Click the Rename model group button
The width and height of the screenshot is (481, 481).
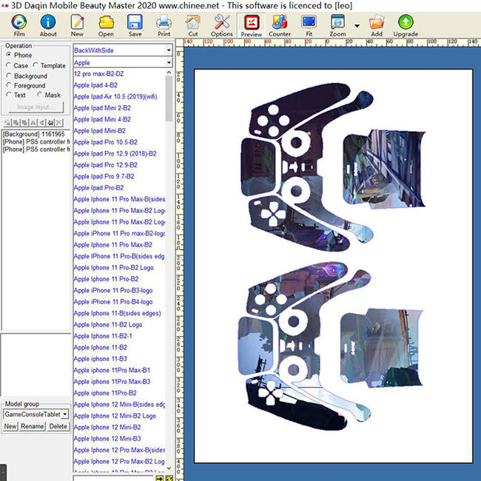click(x=33, y=427)
